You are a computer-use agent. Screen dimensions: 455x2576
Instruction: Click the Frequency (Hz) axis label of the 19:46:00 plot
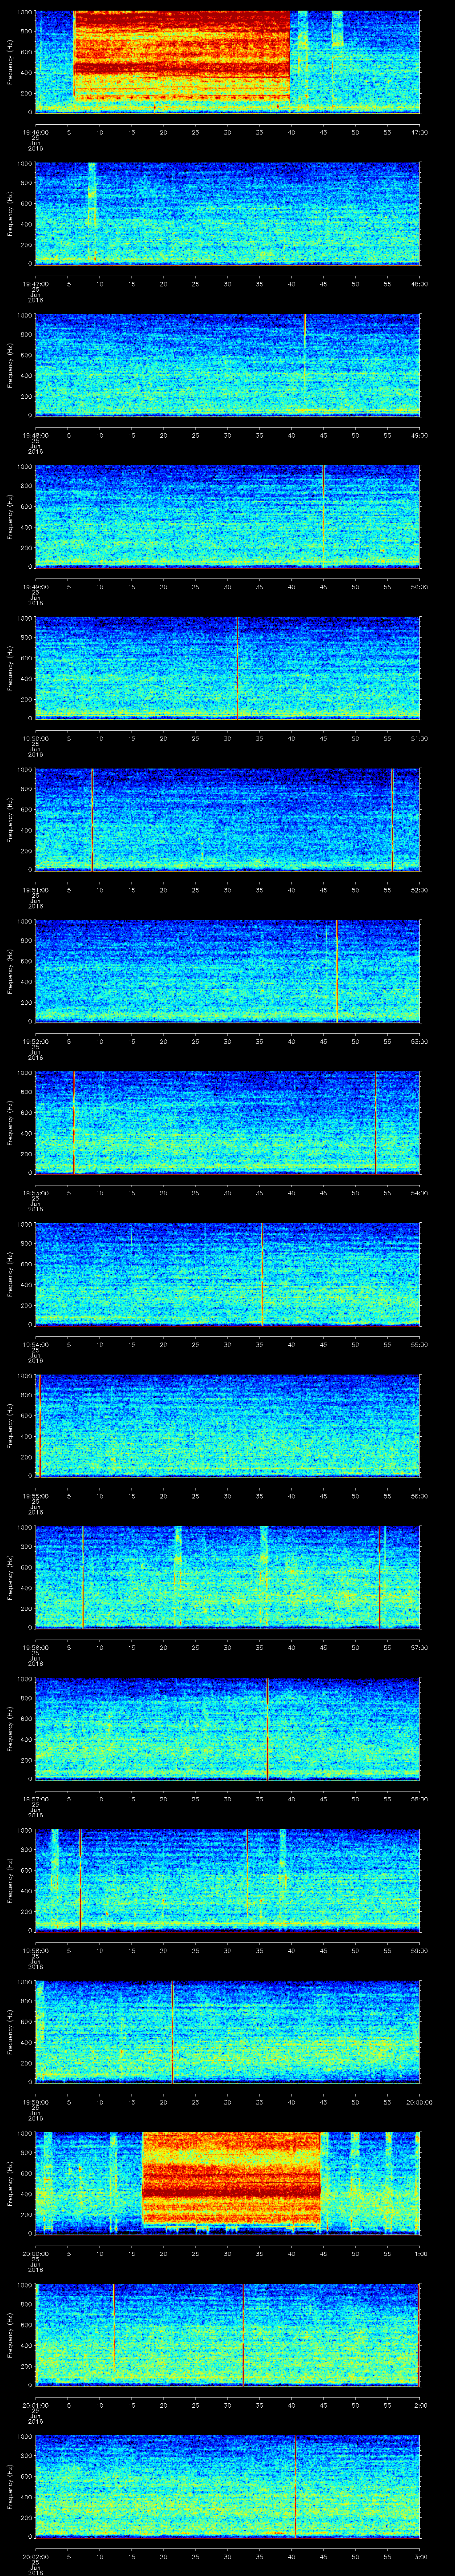(10, 62)
